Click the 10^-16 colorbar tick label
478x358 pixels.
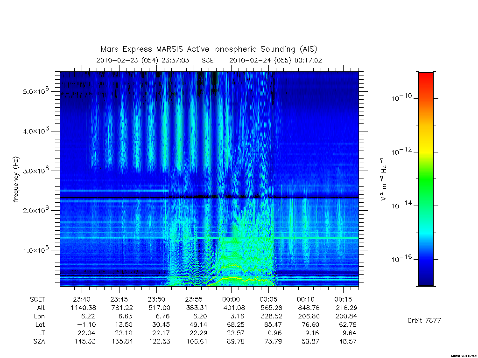[401, 258]
